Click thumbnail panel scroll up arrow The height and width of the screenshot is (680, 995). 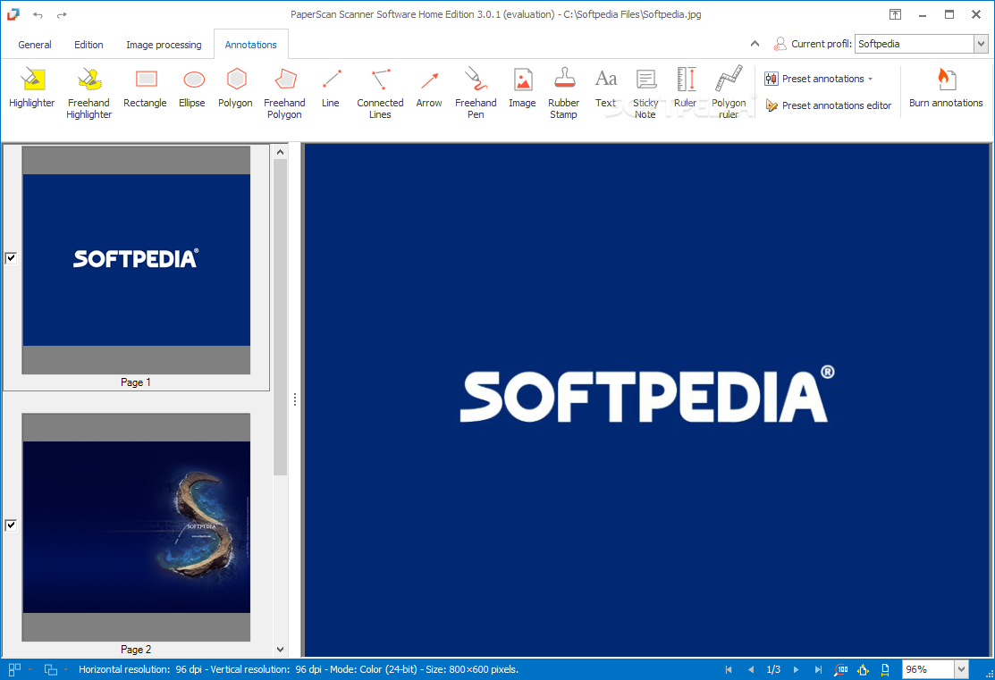coord(280,152)
